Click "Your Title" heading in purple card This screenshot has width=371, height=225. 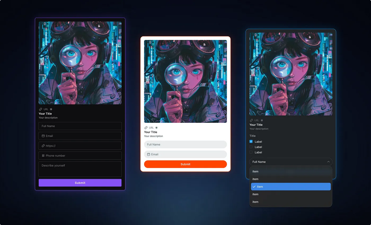(45, 114)
